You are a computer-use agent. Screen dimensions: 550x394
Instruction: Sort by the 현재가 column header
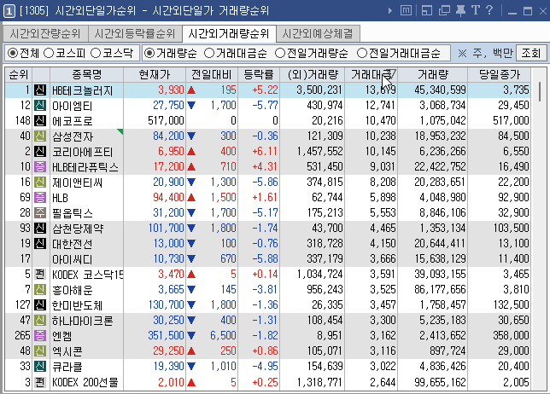(155, 74)
